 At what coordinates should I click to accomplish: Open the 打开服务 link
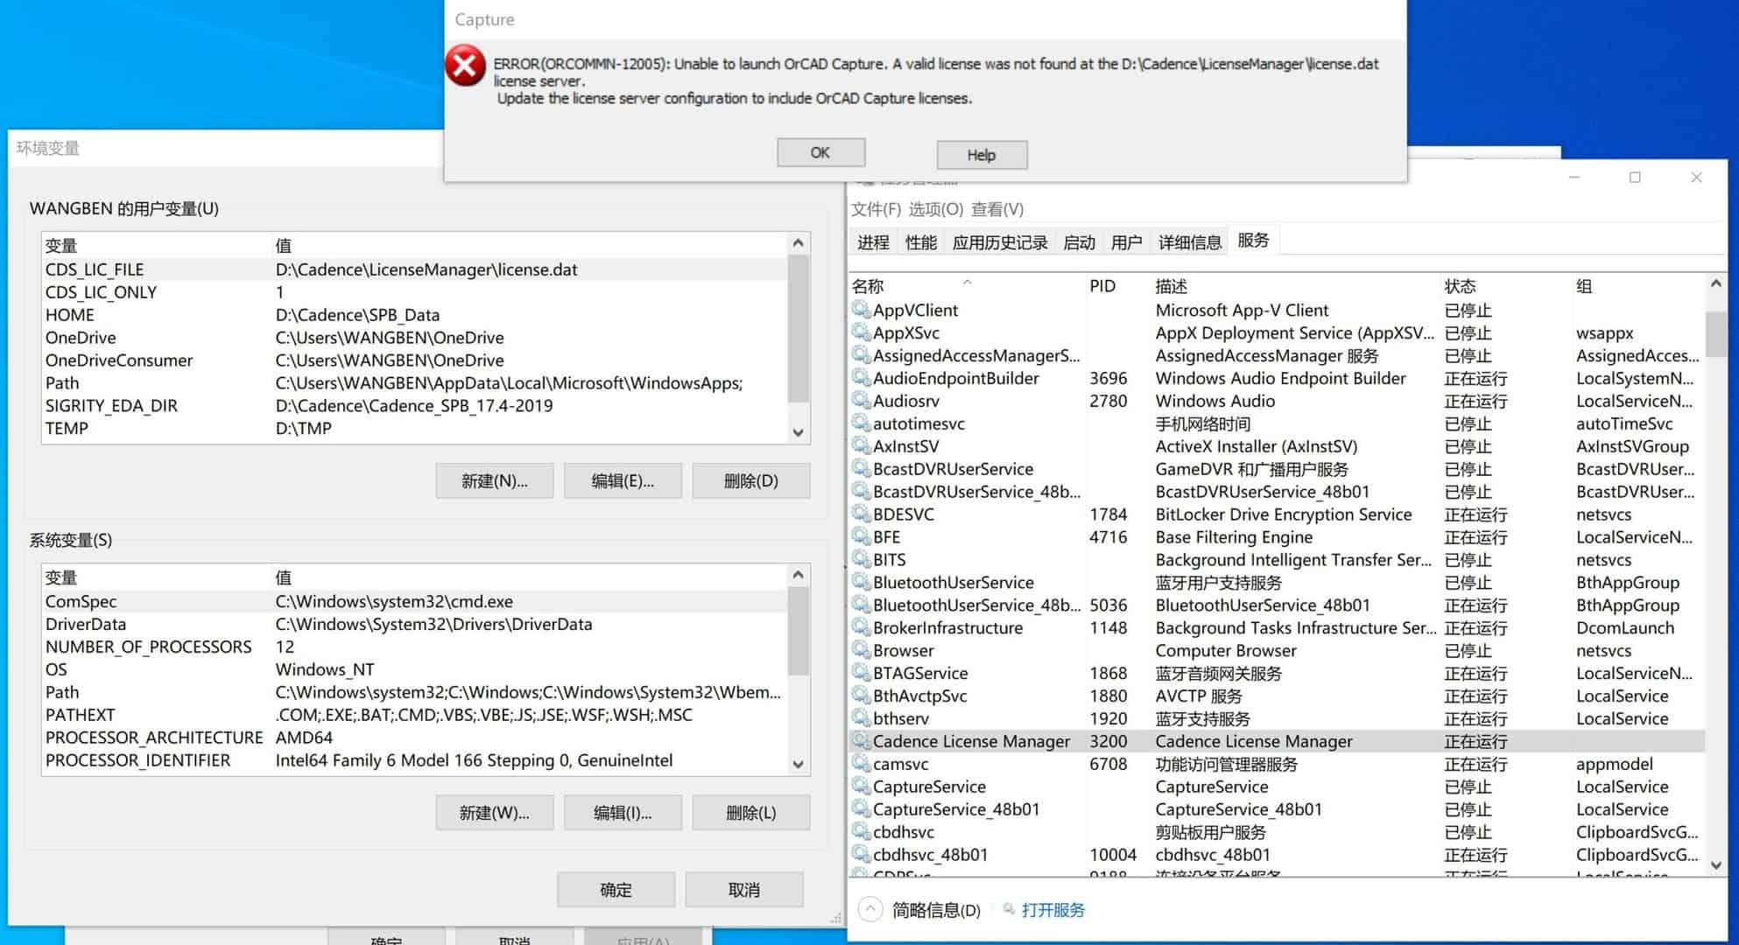[1053, 910]
